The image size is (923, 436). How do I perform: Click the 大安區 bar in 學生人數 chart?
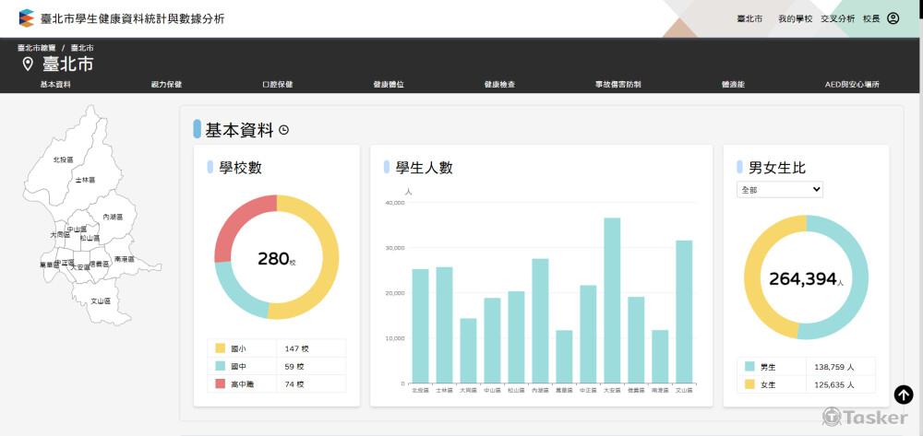[x=612, y=300]
